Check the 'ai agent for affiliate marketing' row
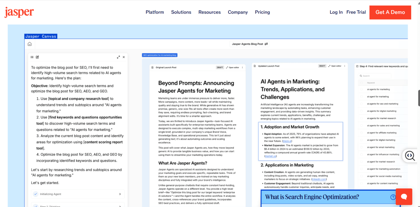Viewport: 420px width, 207px height. point(362,133)
